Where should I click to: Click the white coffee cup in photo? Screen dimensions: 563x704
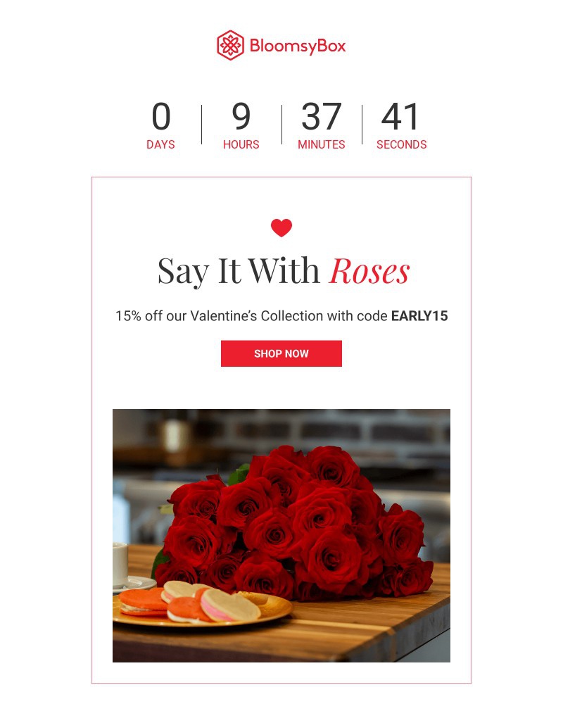point(120,565)
